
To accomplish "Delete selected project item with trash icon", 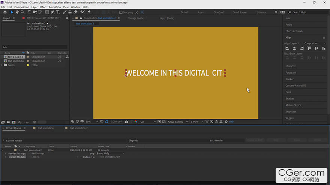I will (x=34, y=122).
